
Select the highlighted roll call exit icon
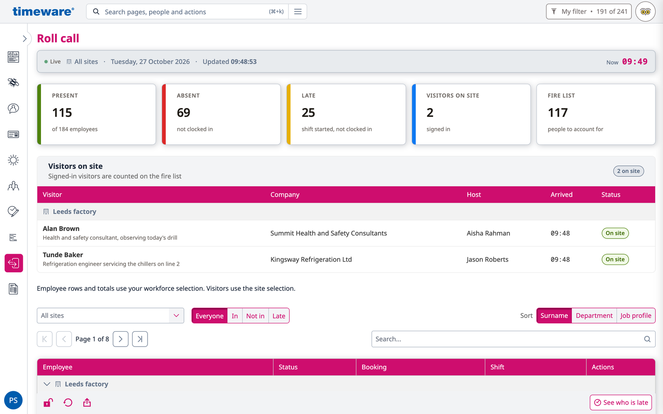click(14, 263)
